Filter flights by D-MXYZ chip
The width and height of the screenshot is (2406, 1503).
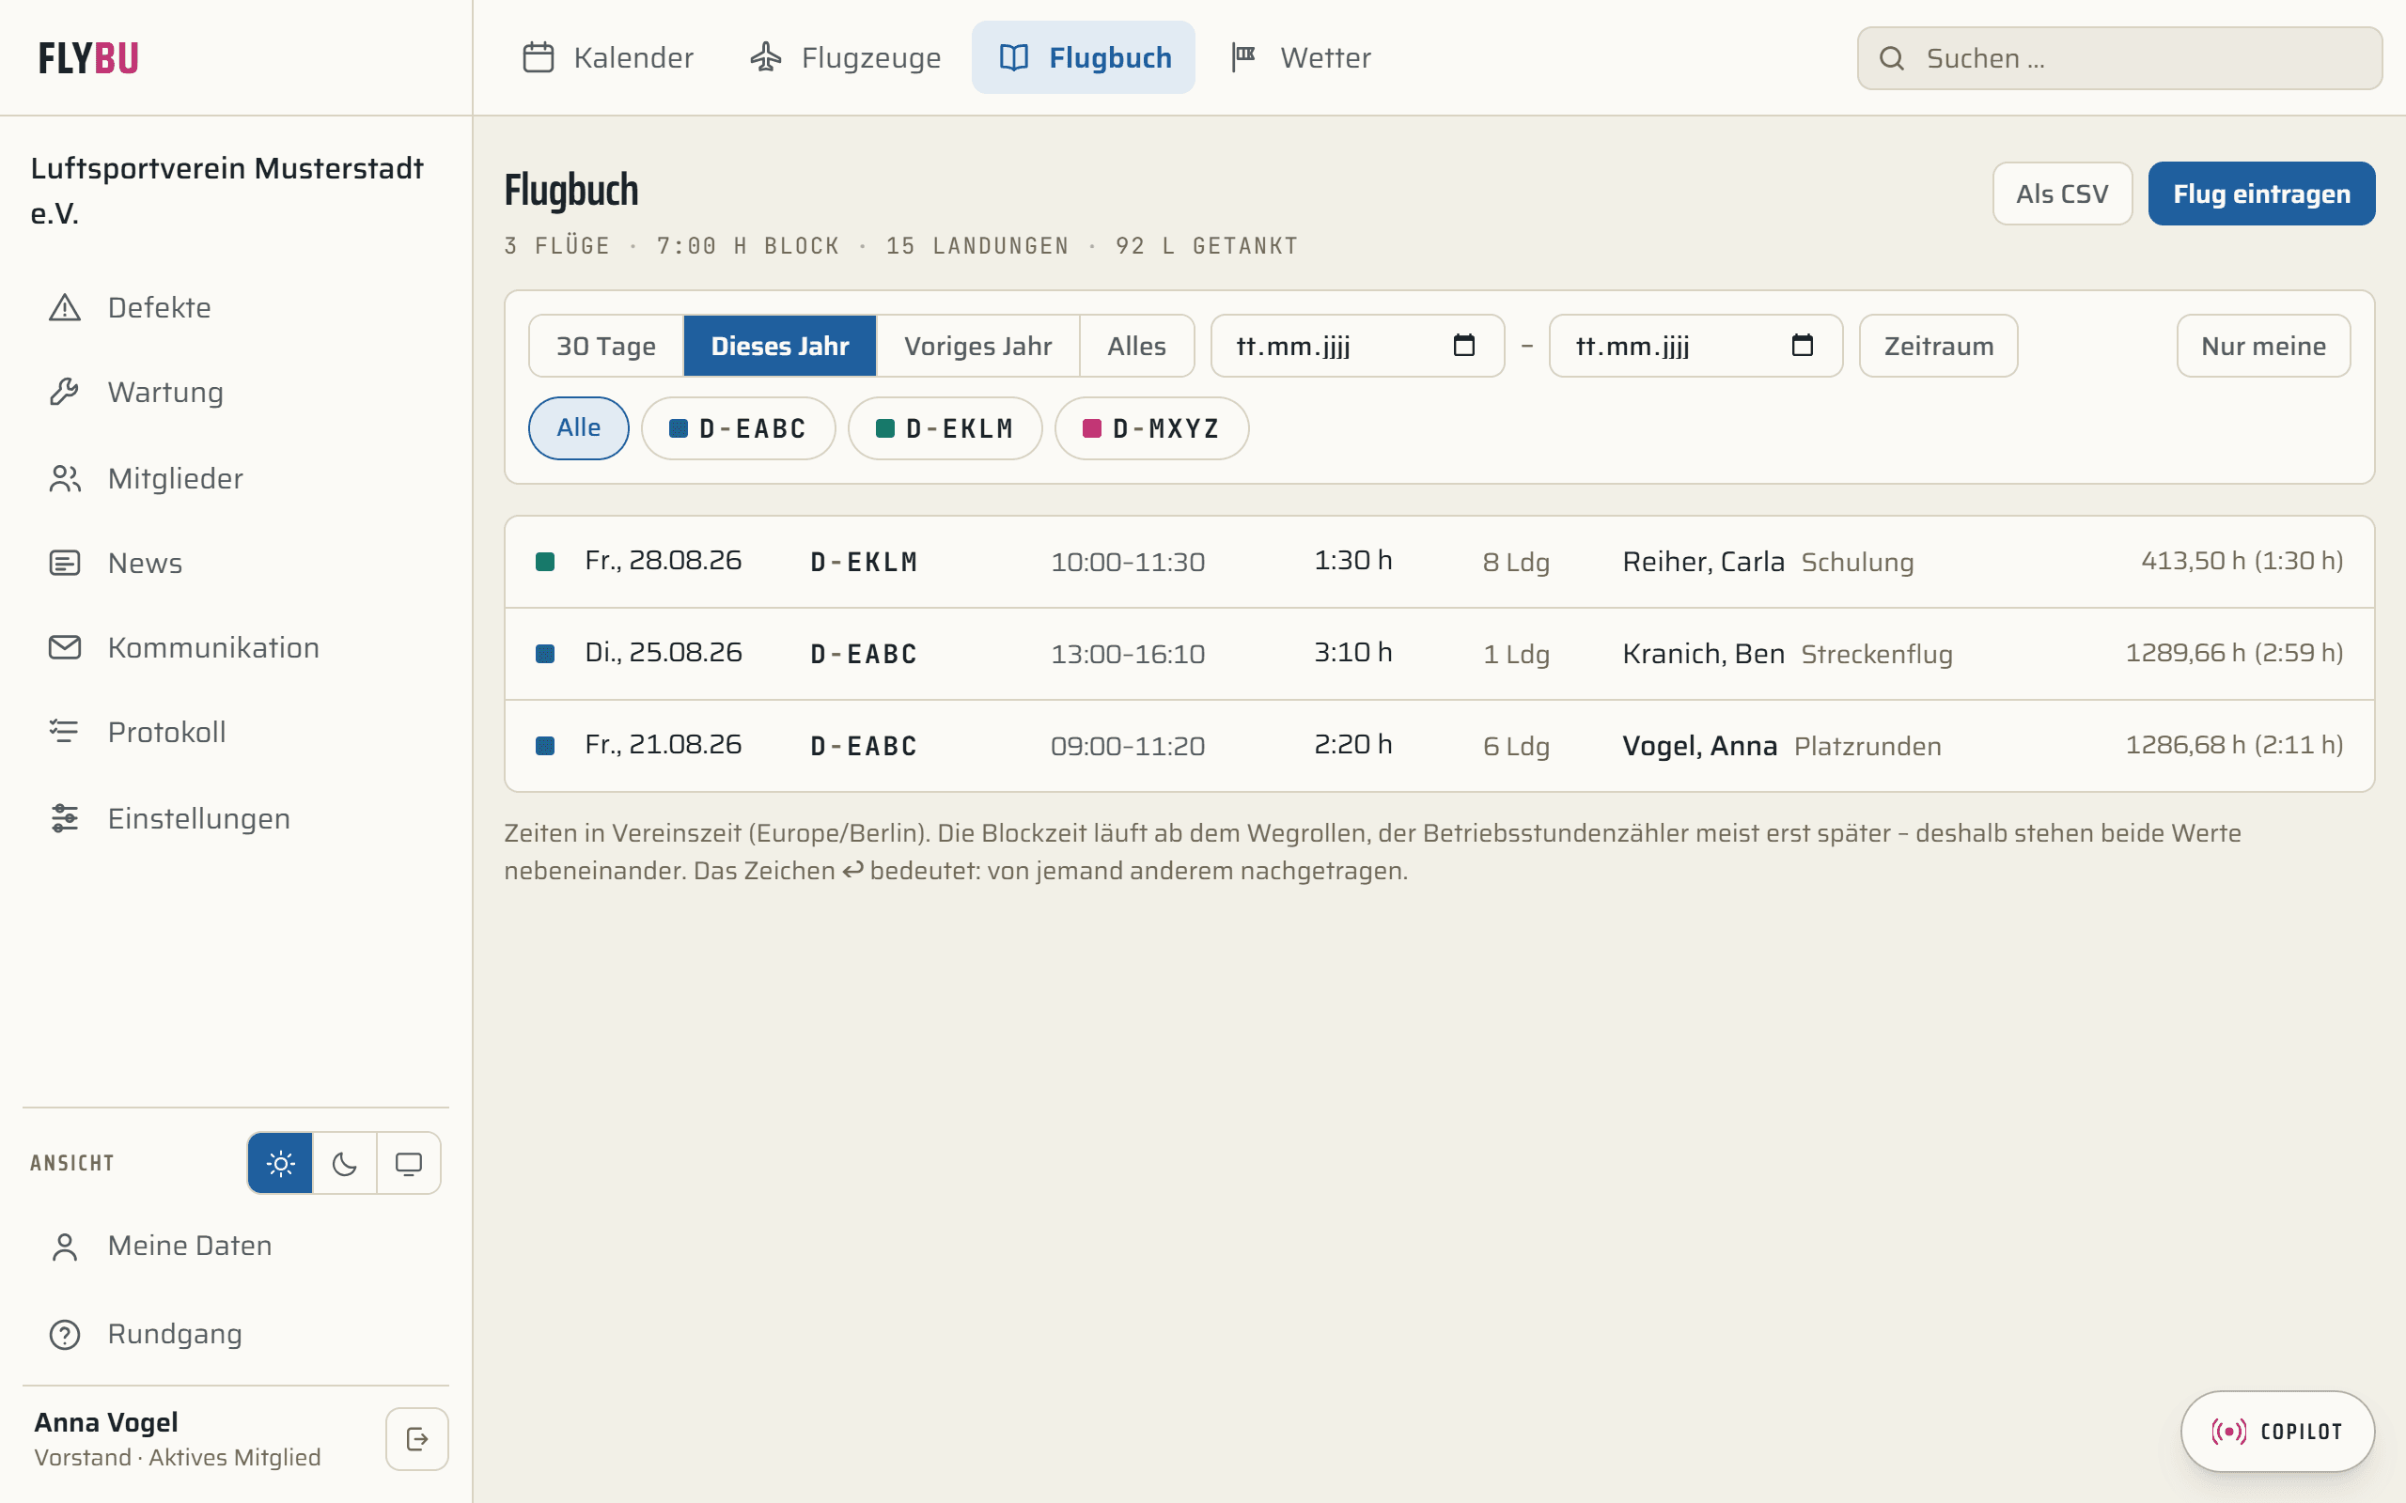[1151, 428]
